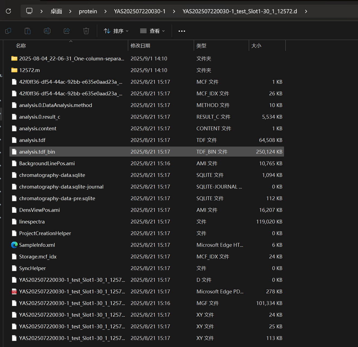Expand chevron after 桌面 breadcrumb
This screenshot has width=358, height=347.
coord(70,11)
